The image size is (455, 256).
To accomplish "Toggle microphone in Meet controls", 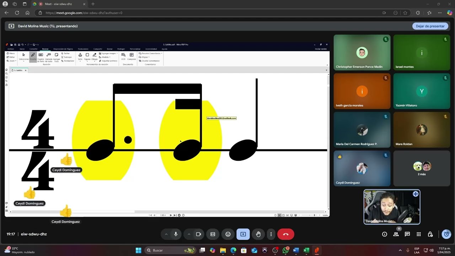I will coord(176,234).
